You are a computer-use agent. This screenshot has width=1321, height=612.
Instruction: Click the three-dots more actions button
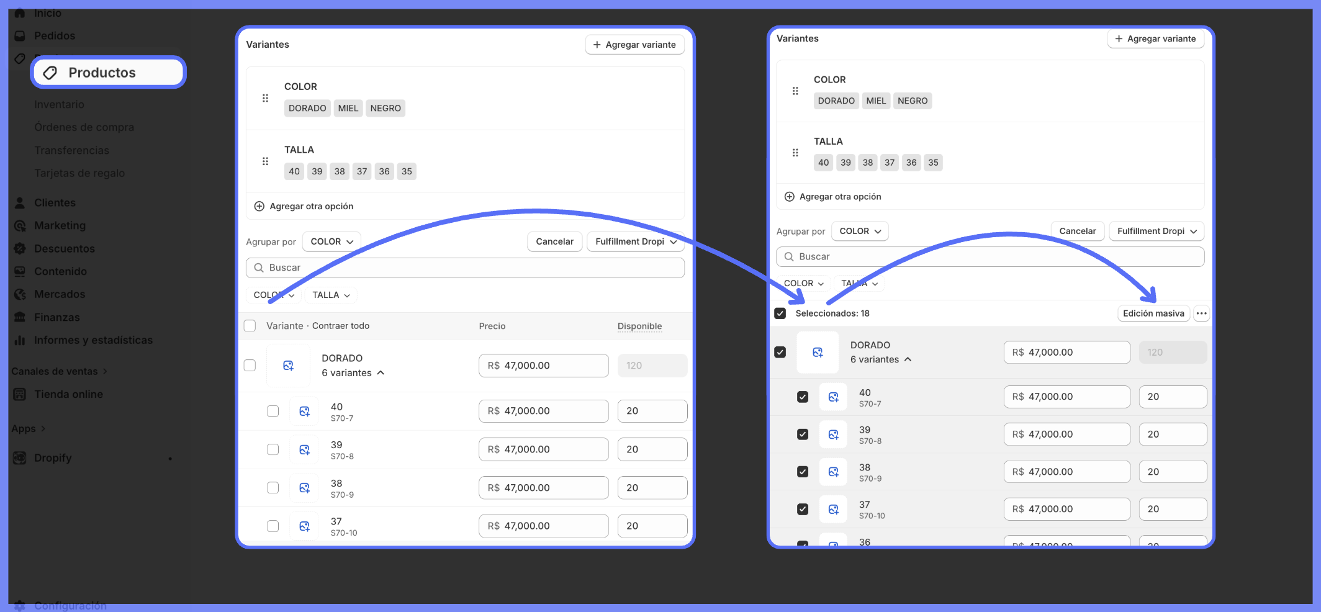pyautogui.click(x=1202, y=313)
